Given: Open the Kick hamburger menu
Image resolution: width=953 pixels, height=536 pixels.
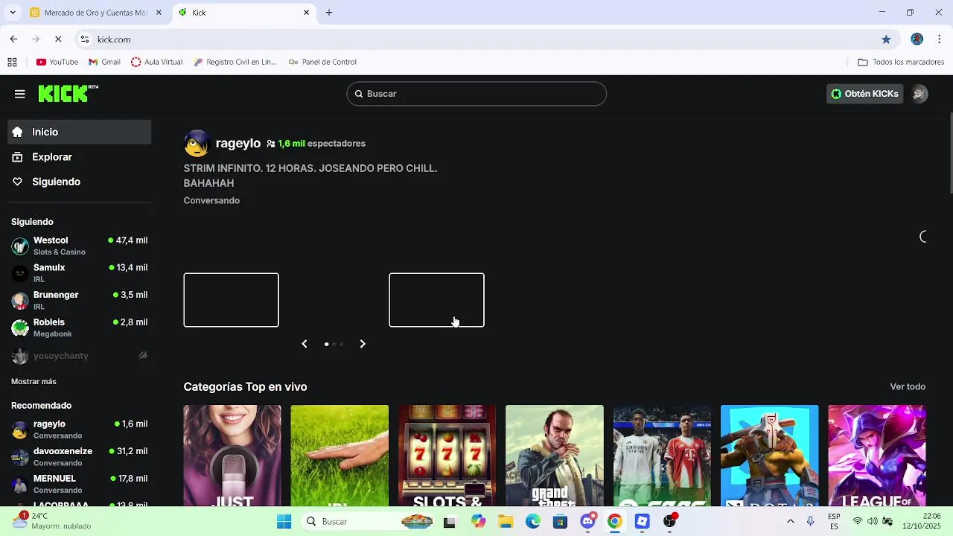Looking at the screenshot, I should coord(20,94).
